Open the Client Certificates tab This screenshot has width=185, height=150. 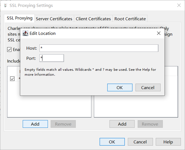(93, 19)
